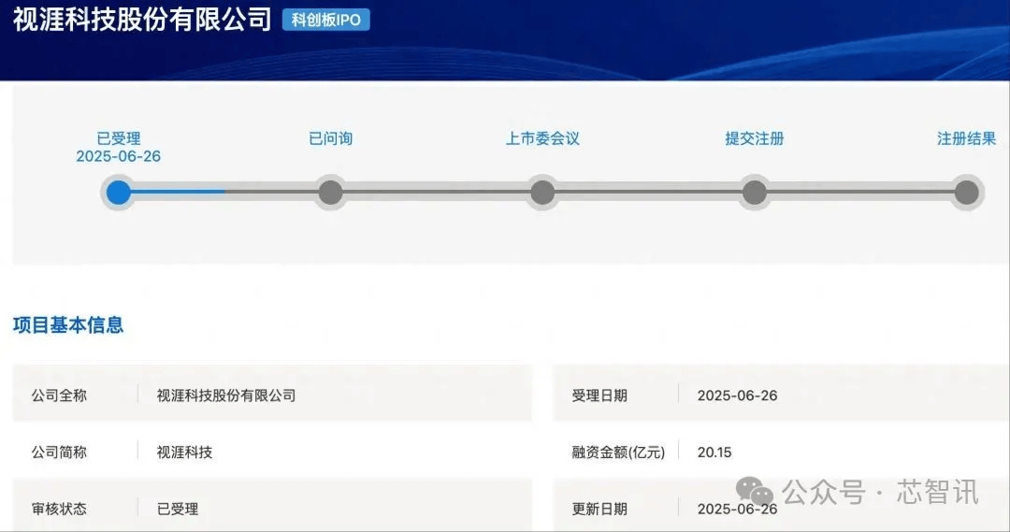Click the 审核状态 value 已受理

[x=177, y=509]
